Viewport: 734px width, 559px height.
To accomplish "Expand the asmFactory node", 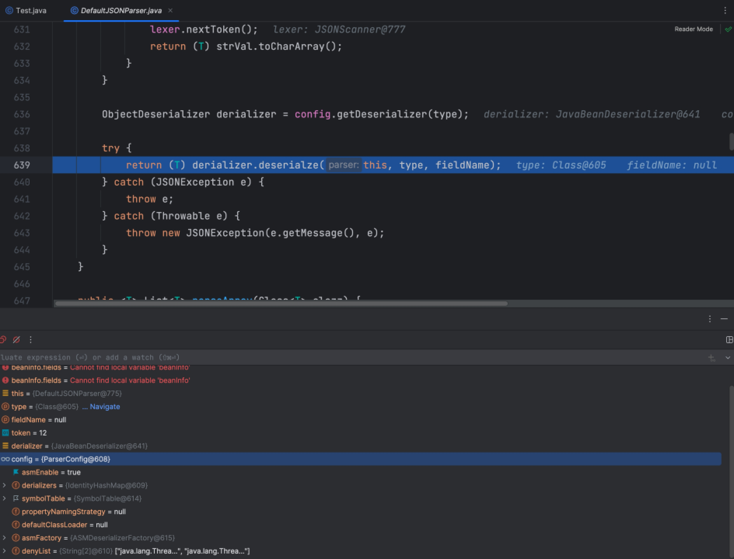I will (4, 538).
